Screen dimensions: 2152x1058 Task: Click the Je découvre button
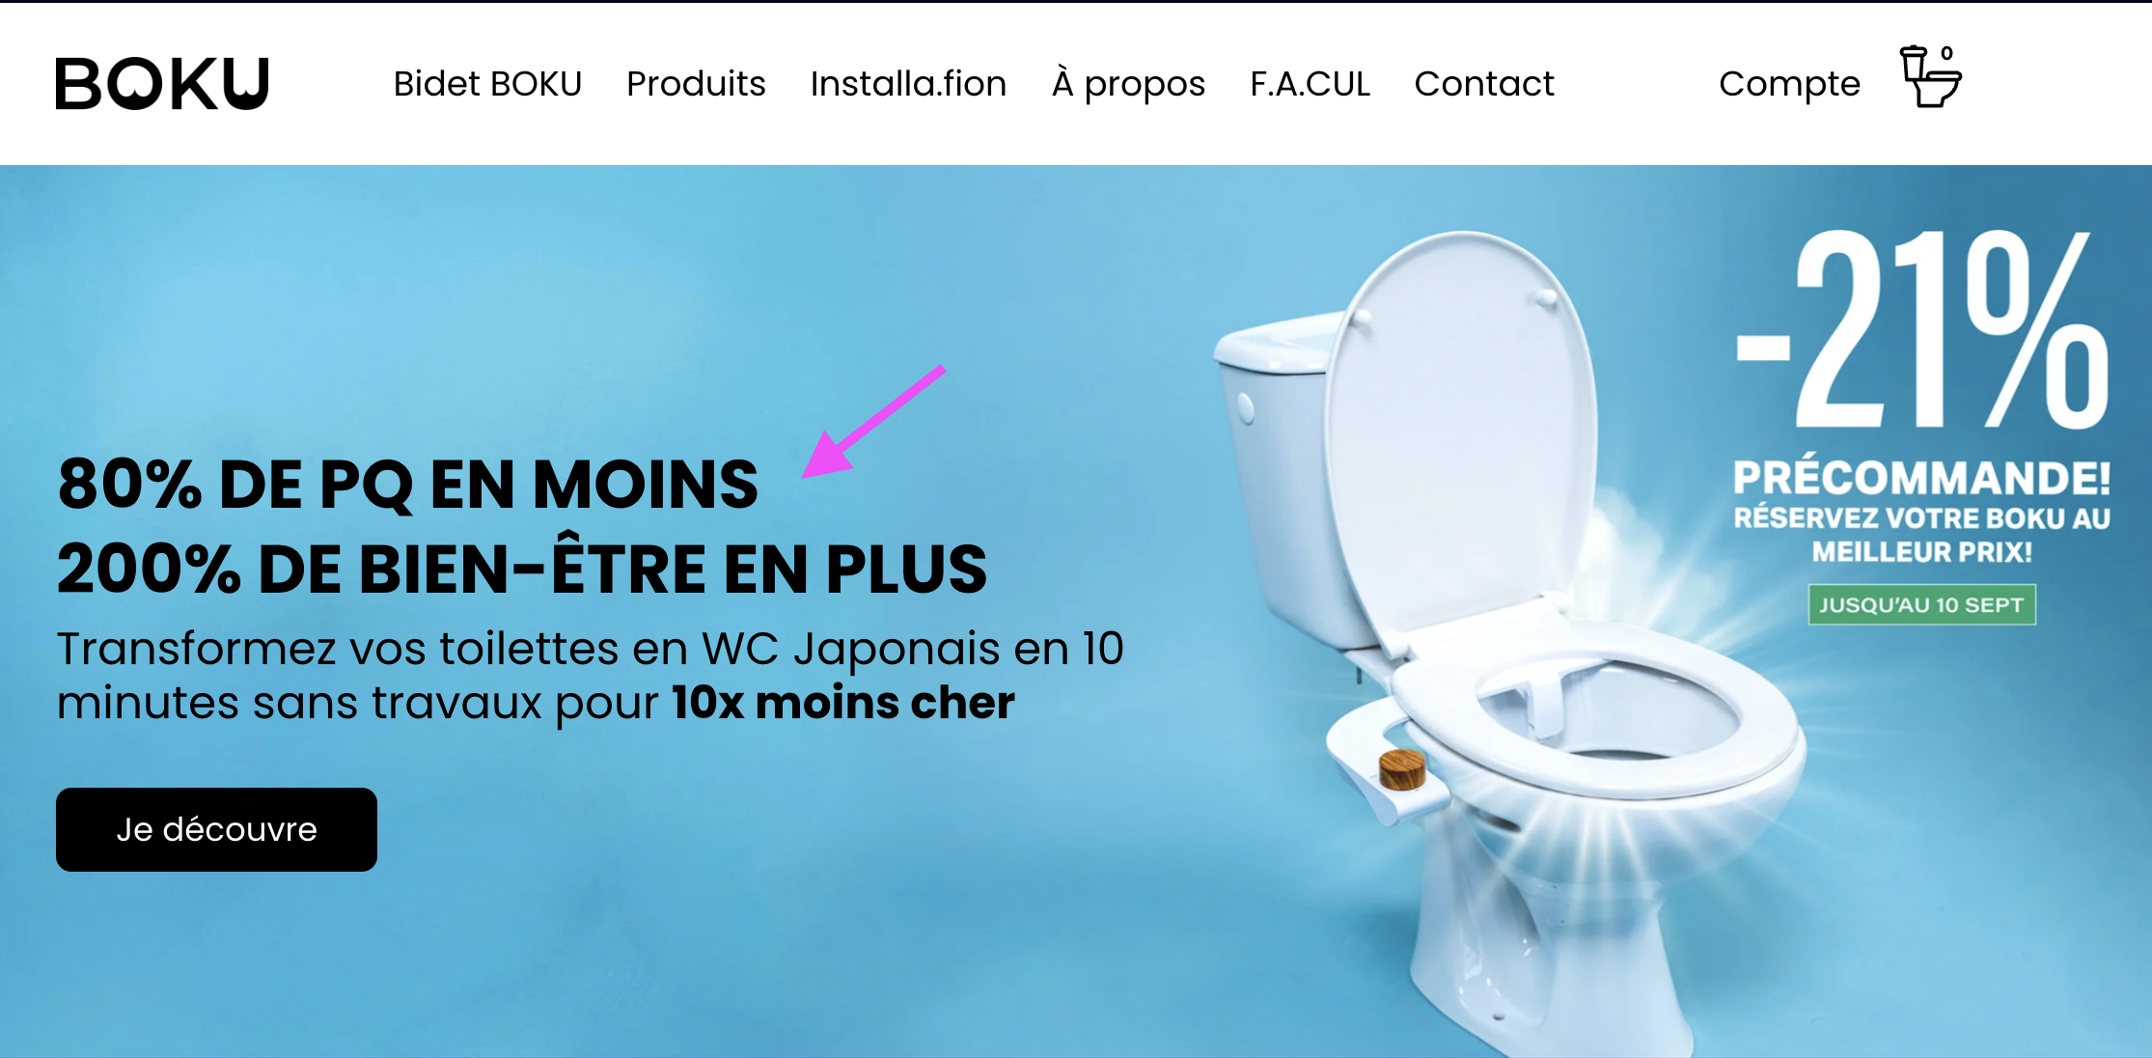[216, 829]
